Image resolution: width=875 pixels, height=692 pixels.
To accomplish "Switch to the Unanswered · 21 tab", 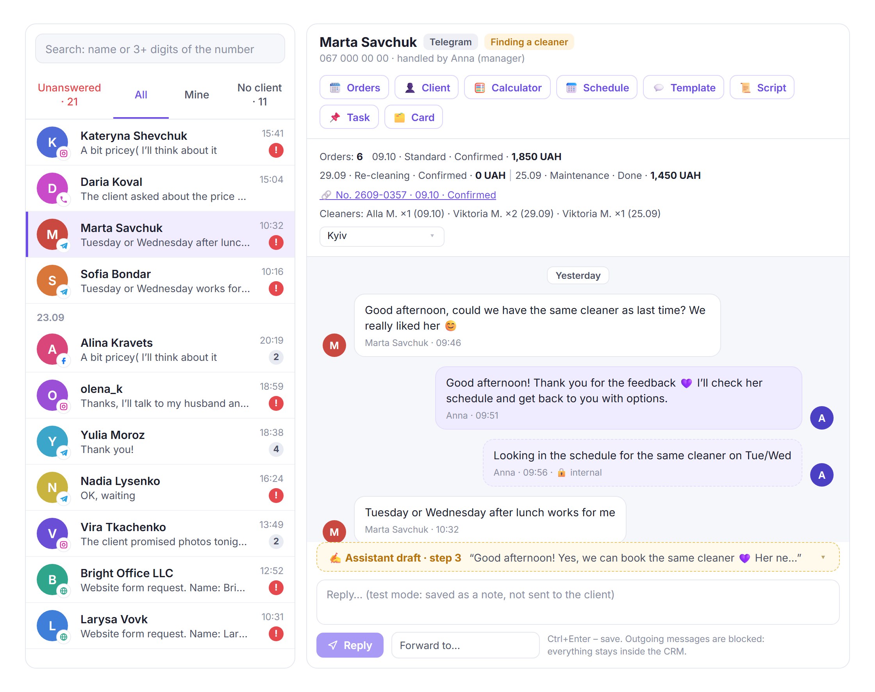I will (x=69, y=95).
